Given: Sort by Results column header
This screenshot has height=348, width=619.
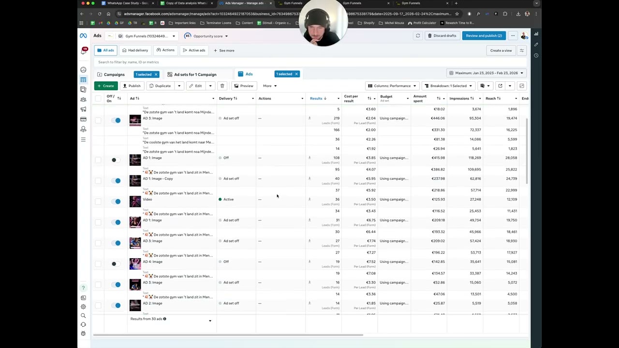Looking at the screenshot, I should [318, 99].
